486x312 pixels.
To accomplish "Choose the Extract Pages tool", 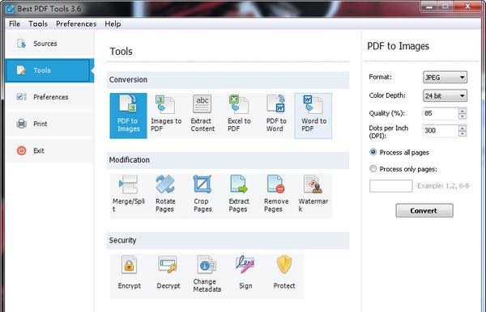I will [239, 196].
